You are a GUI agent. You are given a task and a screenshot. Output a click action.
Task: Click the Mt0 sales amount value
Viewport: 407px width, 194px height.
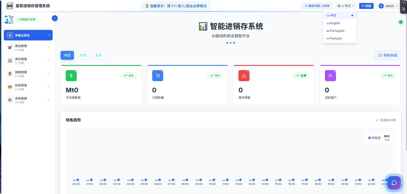click(x=72, y=90)
